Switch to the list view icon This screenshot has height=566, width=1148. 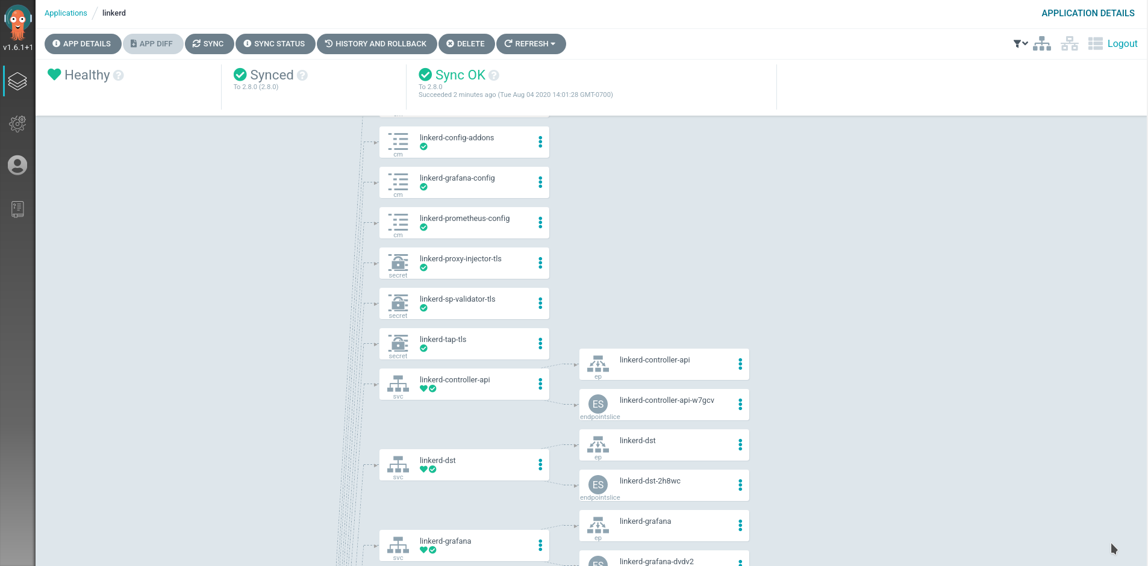[x=1095, y=44]
